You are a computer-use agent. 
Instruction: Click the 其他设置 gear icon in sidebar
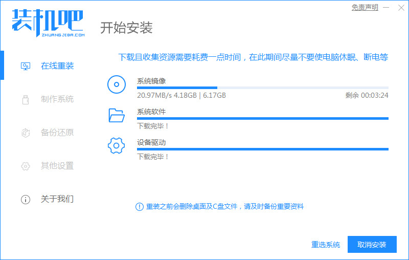[x=25, y=166]
